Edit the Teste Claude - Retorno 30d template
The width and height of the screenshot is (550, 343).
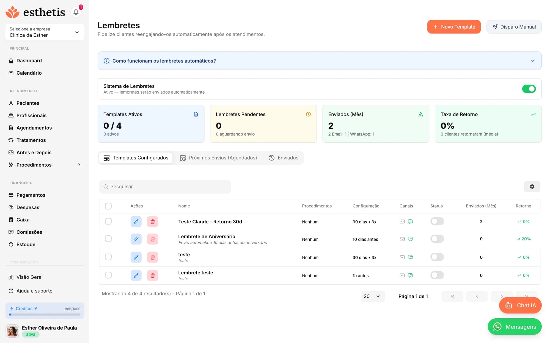coord(136,221)
